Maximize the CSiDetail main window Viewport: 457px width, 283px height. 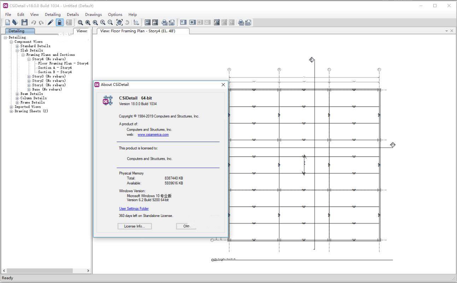pyautogui.click(x=435, y=6)
